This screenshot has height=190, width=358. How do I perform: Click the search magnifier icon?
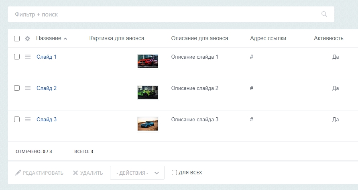coord(324,14)
